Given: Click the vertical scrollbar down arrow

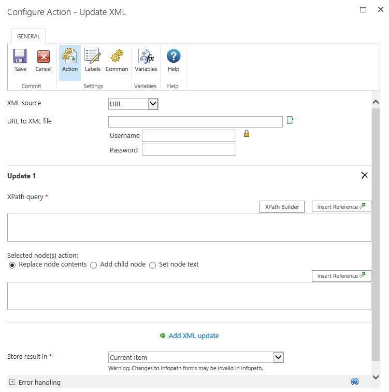Looking at the screenshot, I should [x=376, y=377].
